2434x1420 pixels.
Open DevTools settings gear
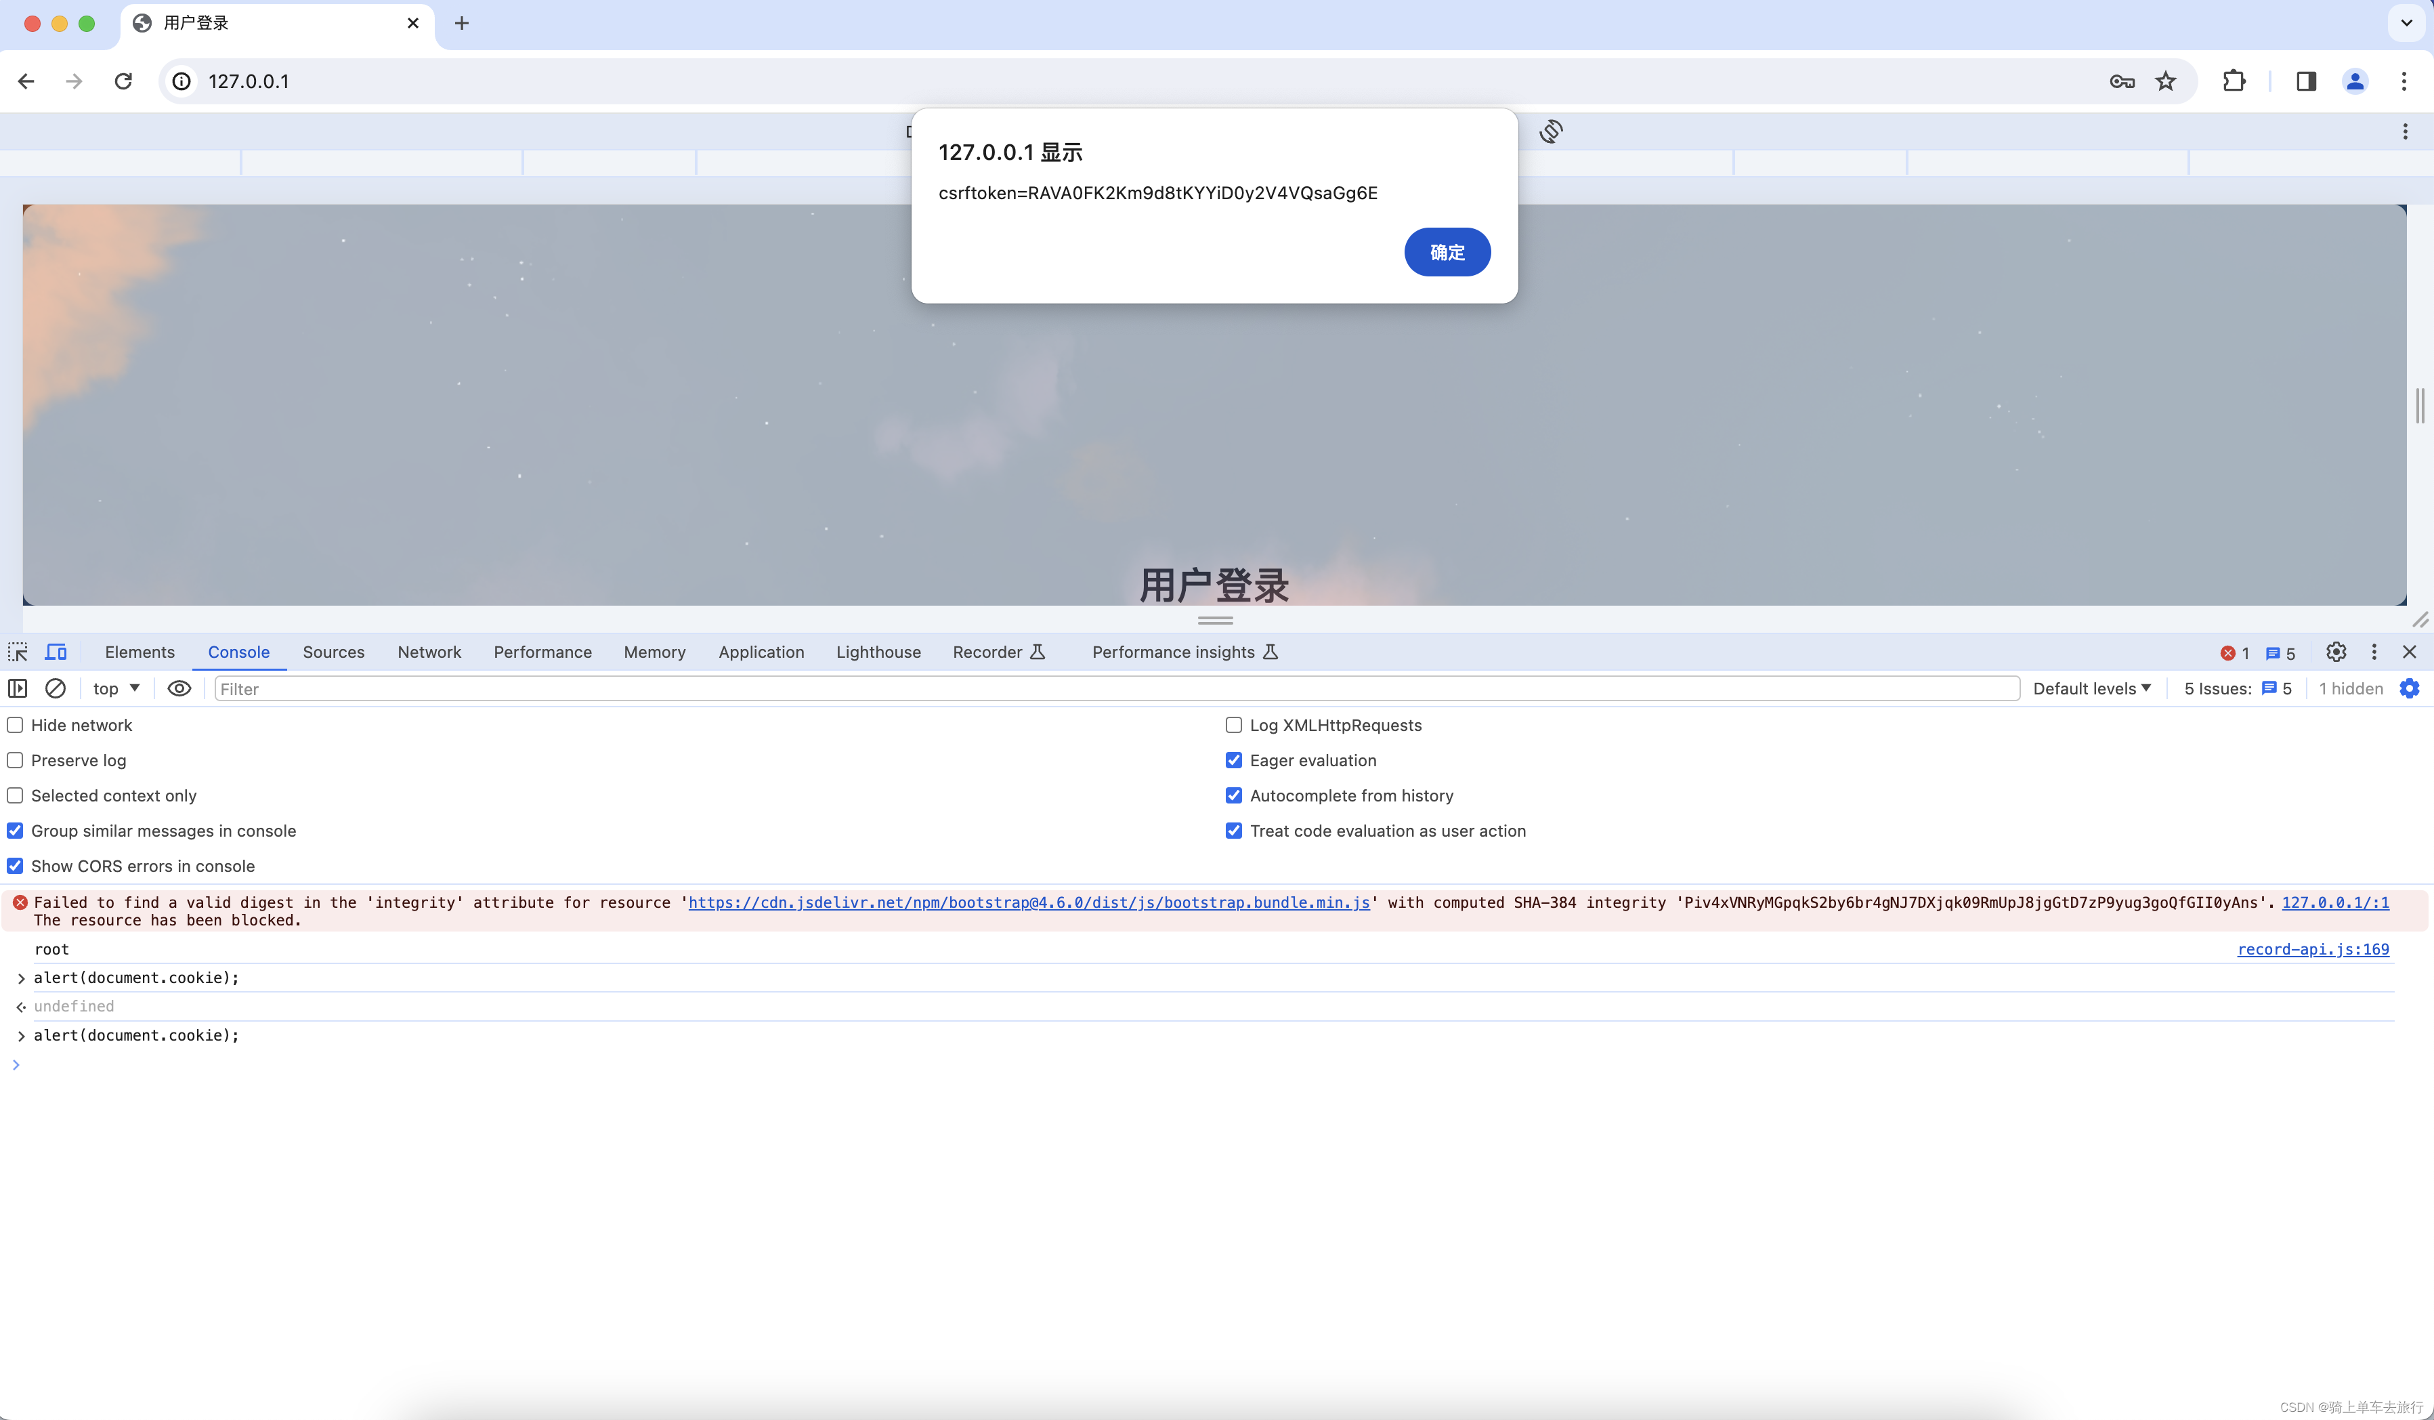[x=2336, y=652]
